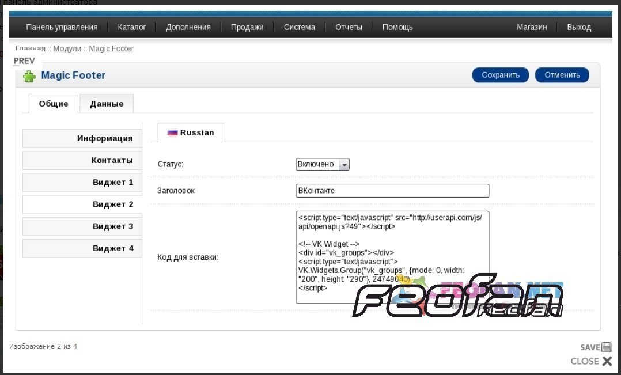Click the floppy disk SAVE icon
This screenshot has width=621, height=375.
click(x=607, y=347)
